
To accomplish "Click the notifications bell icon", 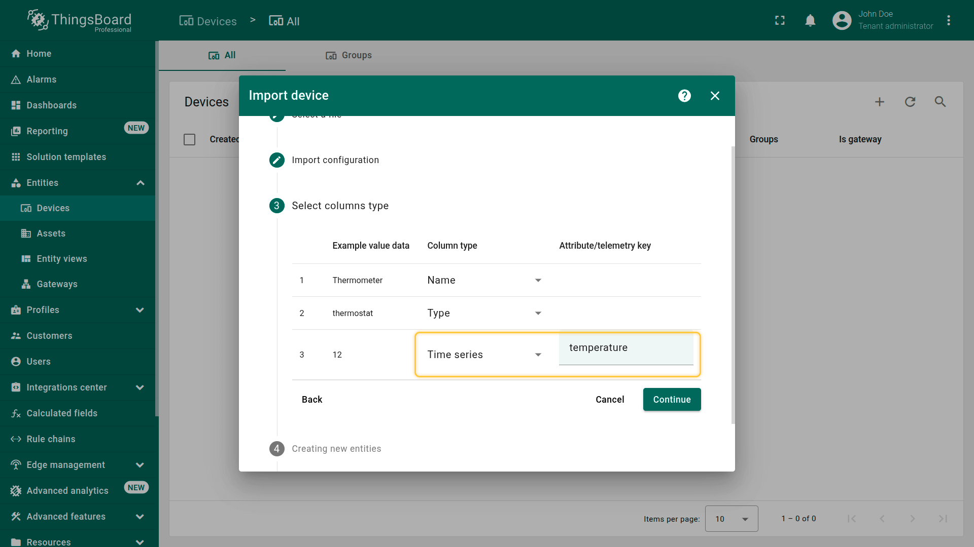I will pos(810,20).
